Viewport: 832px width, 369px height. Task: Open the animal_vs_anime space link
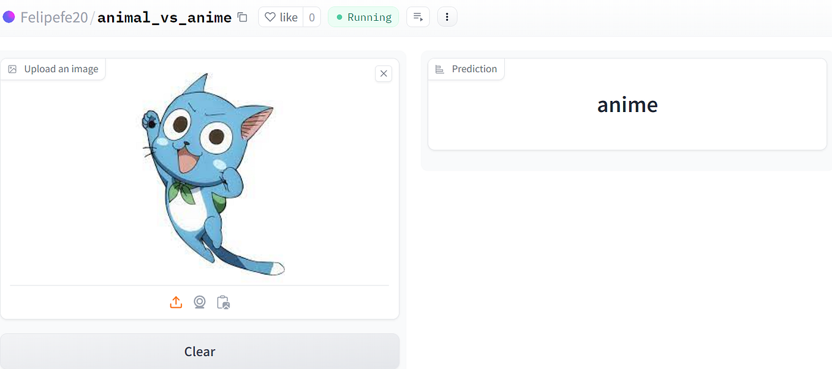point(164,17)
